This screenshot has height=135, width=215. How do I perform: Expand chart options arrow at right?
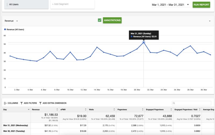(209, 21)
